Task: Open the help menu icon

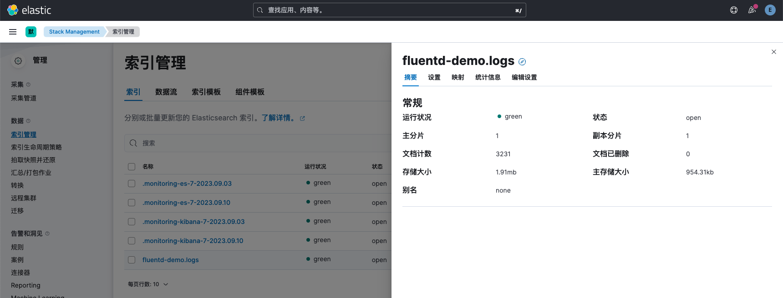Action: click(734, 10)
